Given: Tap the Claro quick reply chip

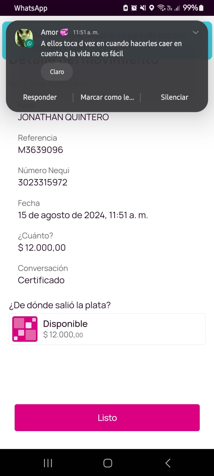Looking at the screenshot, I should [57, 72].
